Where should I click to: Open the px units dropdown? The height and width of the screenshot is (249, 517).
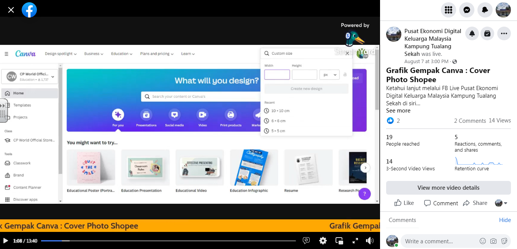329,75
